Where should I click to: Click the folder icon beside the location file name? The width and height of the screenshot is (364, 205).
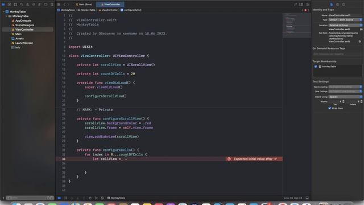[361, 30]
